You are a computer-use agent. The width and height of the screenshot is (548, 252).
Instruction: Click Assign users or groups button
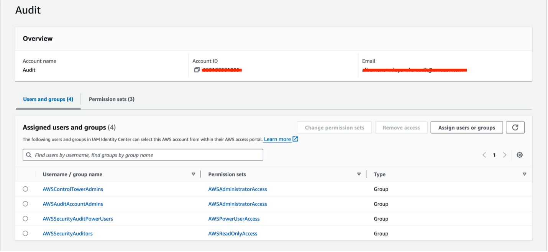tap(466, 128)
